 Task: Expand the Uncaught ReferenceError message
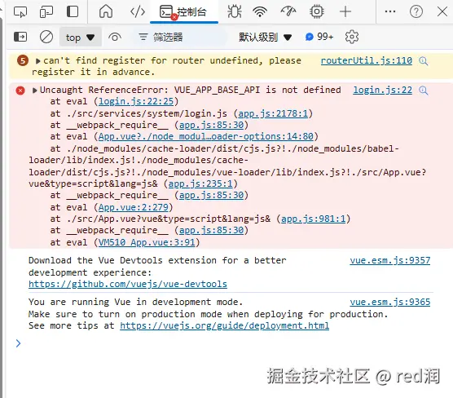point(35,91)
